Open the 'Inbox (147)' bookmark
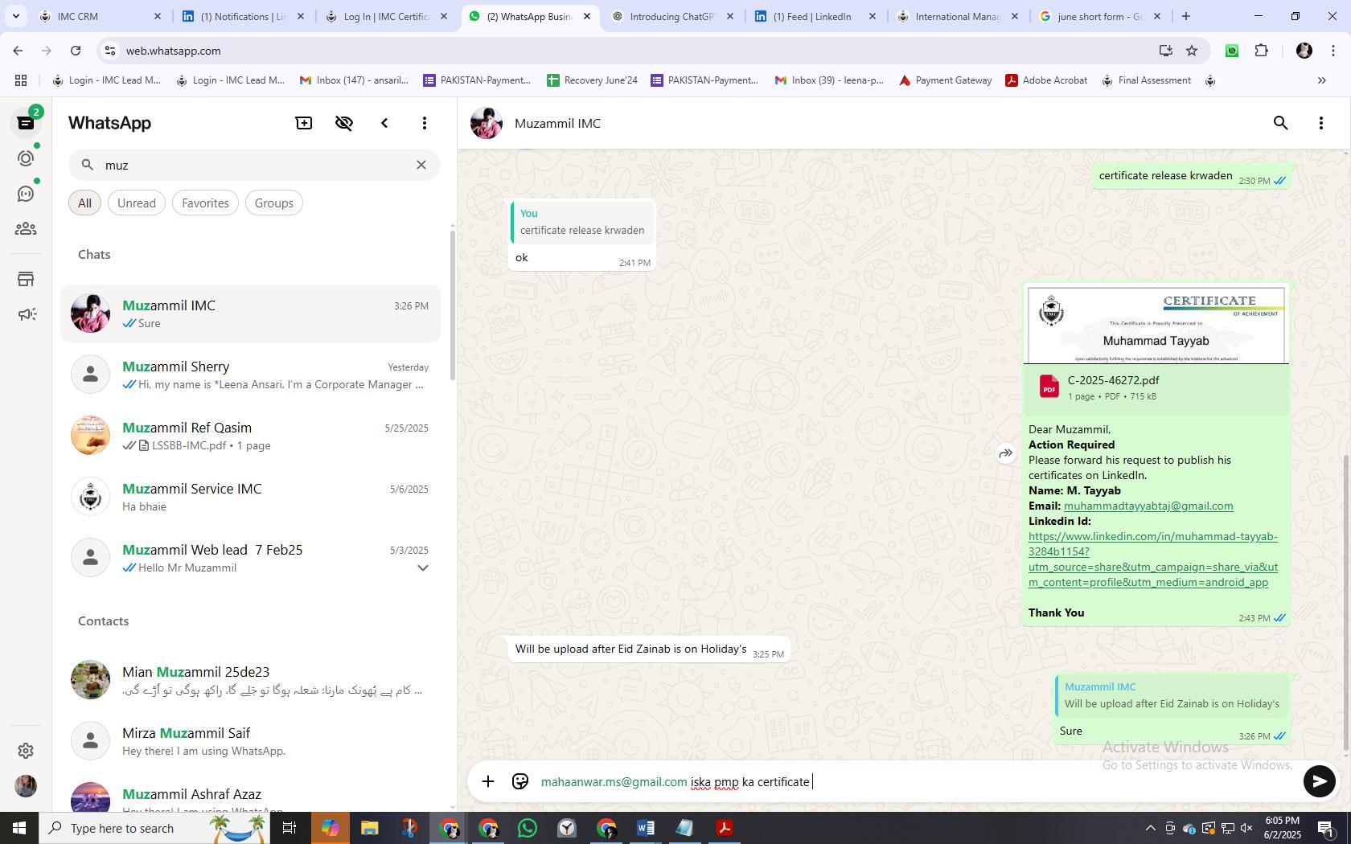 [x=354, y=80]
